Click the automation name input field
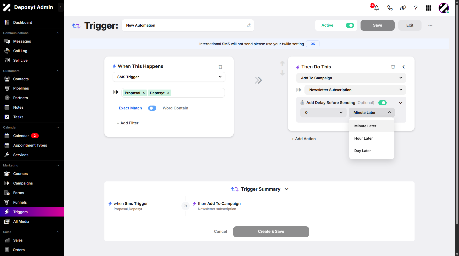This screenshot has height=256, width=459. 188,25
